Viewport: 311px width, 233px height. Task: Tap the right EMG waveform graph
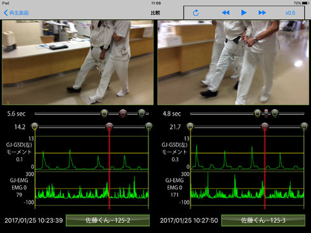pos(247,189)
